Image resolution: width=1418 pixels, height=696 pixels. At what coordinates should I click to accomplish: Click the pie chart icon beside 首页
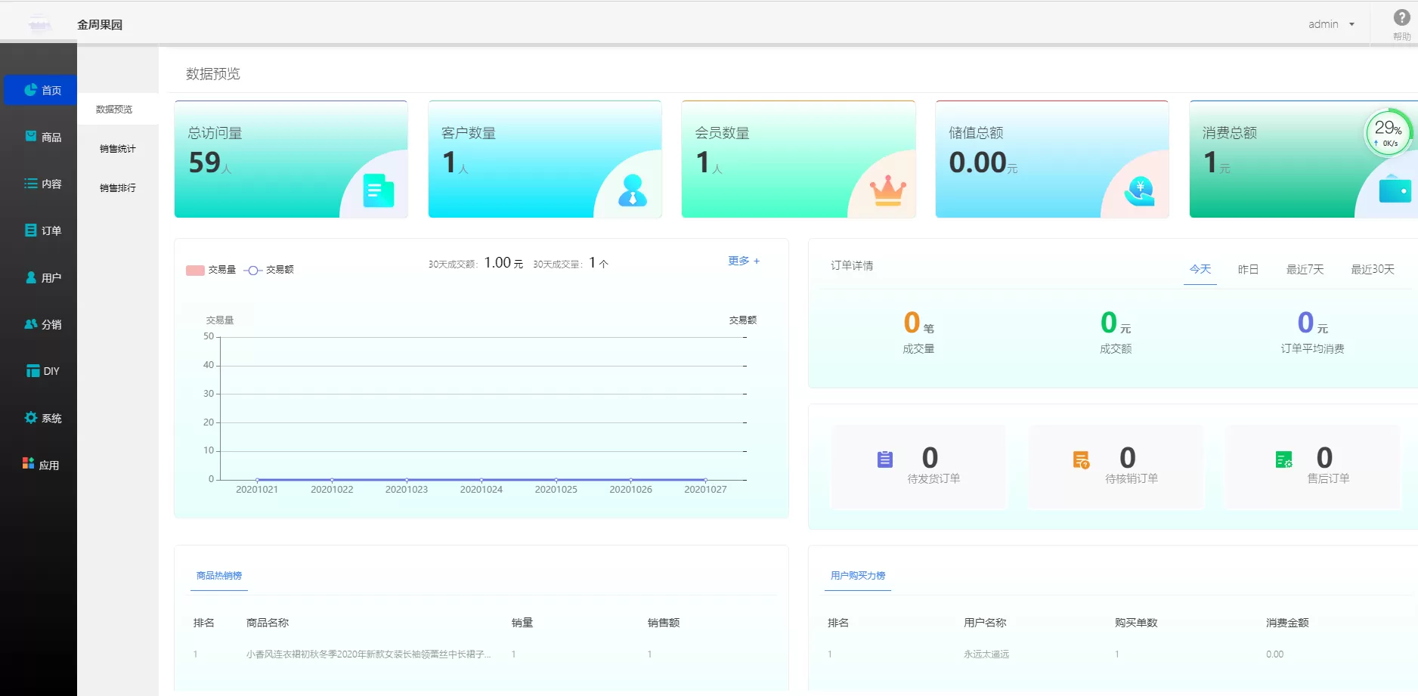pyautogui.click(x=30, y=90)
